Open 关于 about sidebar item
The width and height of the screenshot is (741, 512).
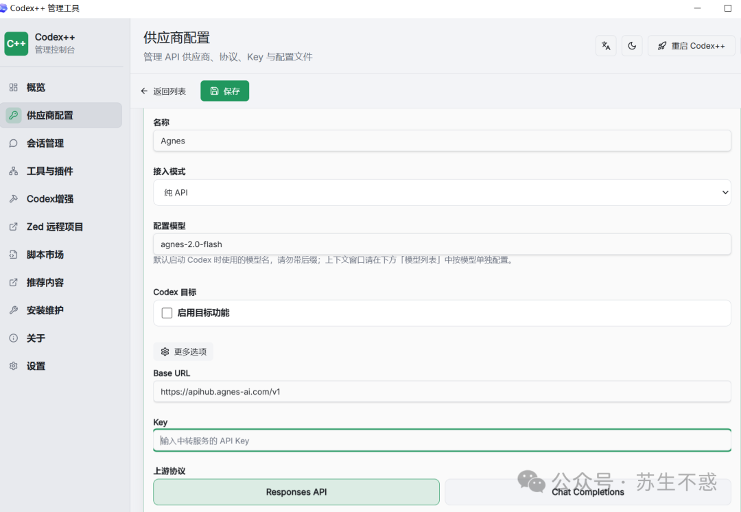pyautogui.click(x=61, y=338)
